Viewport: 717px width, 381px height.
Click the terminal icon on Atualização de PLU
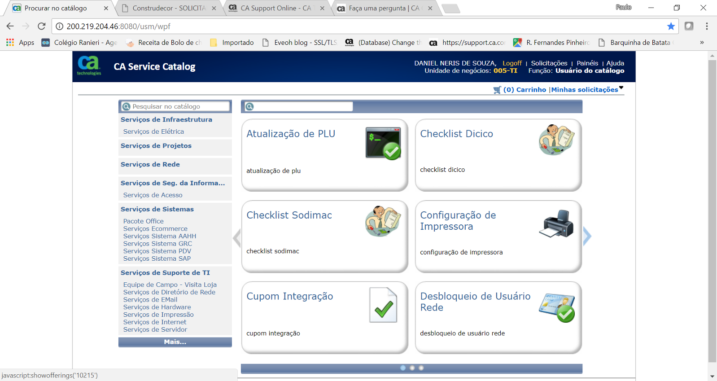[x=383, y=144]
